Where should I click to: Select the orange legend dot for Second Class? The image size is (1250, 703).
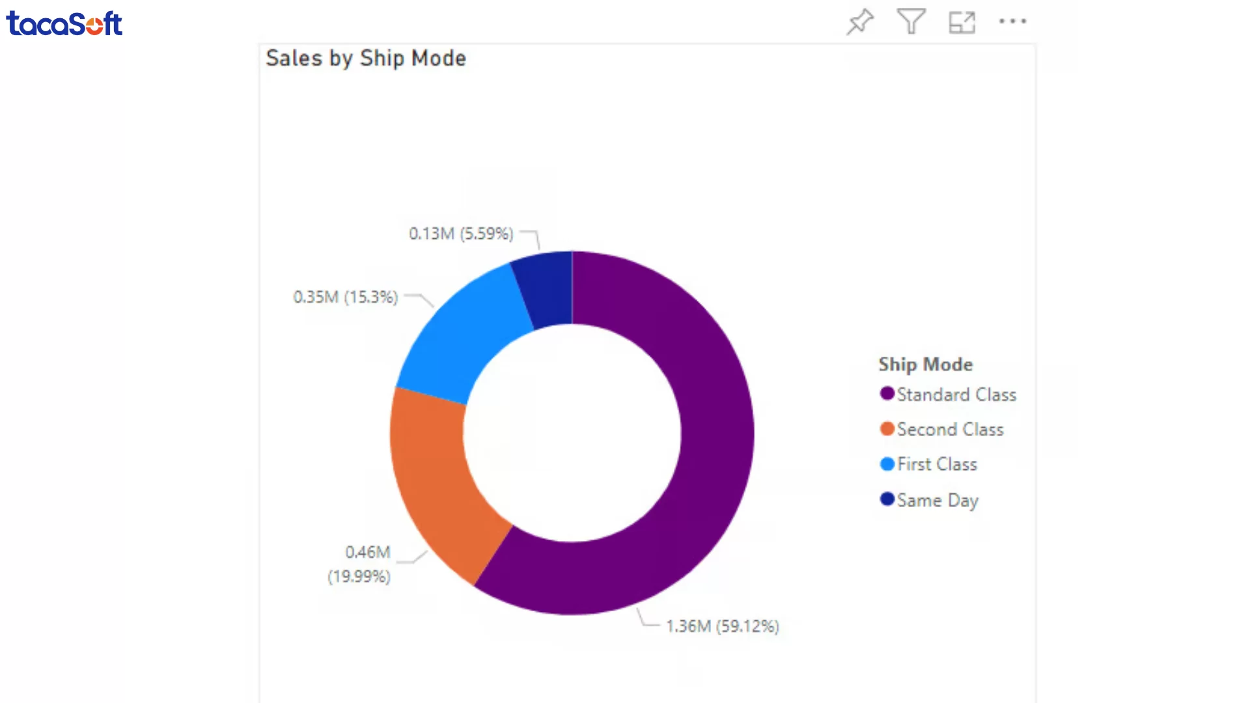(x=887, y=428)
